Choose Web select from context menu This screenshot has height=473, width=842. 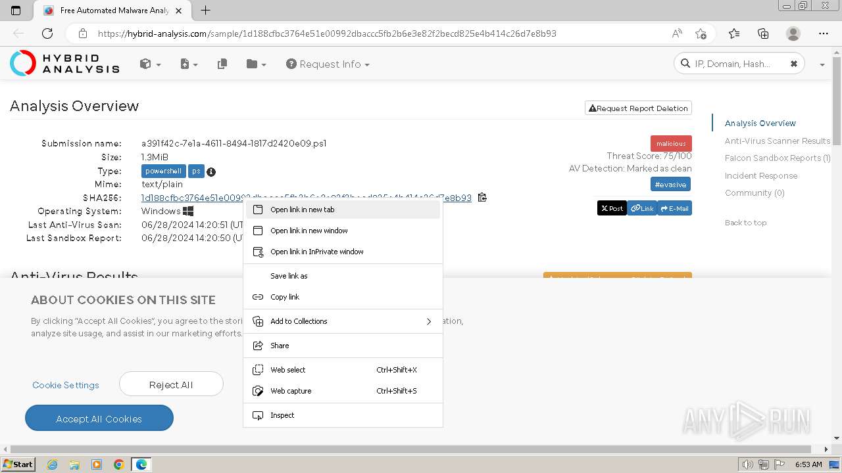(343, 370)
